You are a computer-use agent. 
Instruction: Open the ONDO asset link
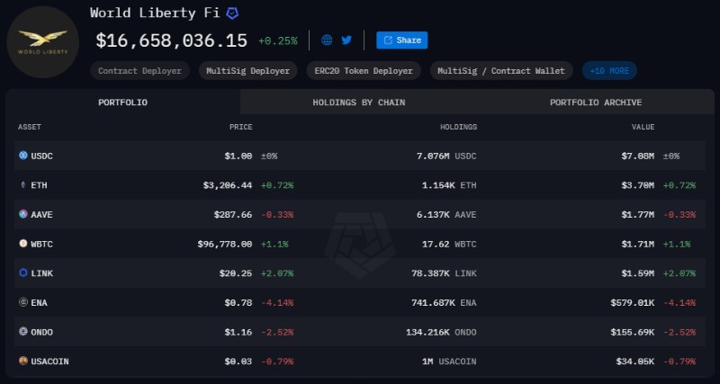[x=42, y=331]
